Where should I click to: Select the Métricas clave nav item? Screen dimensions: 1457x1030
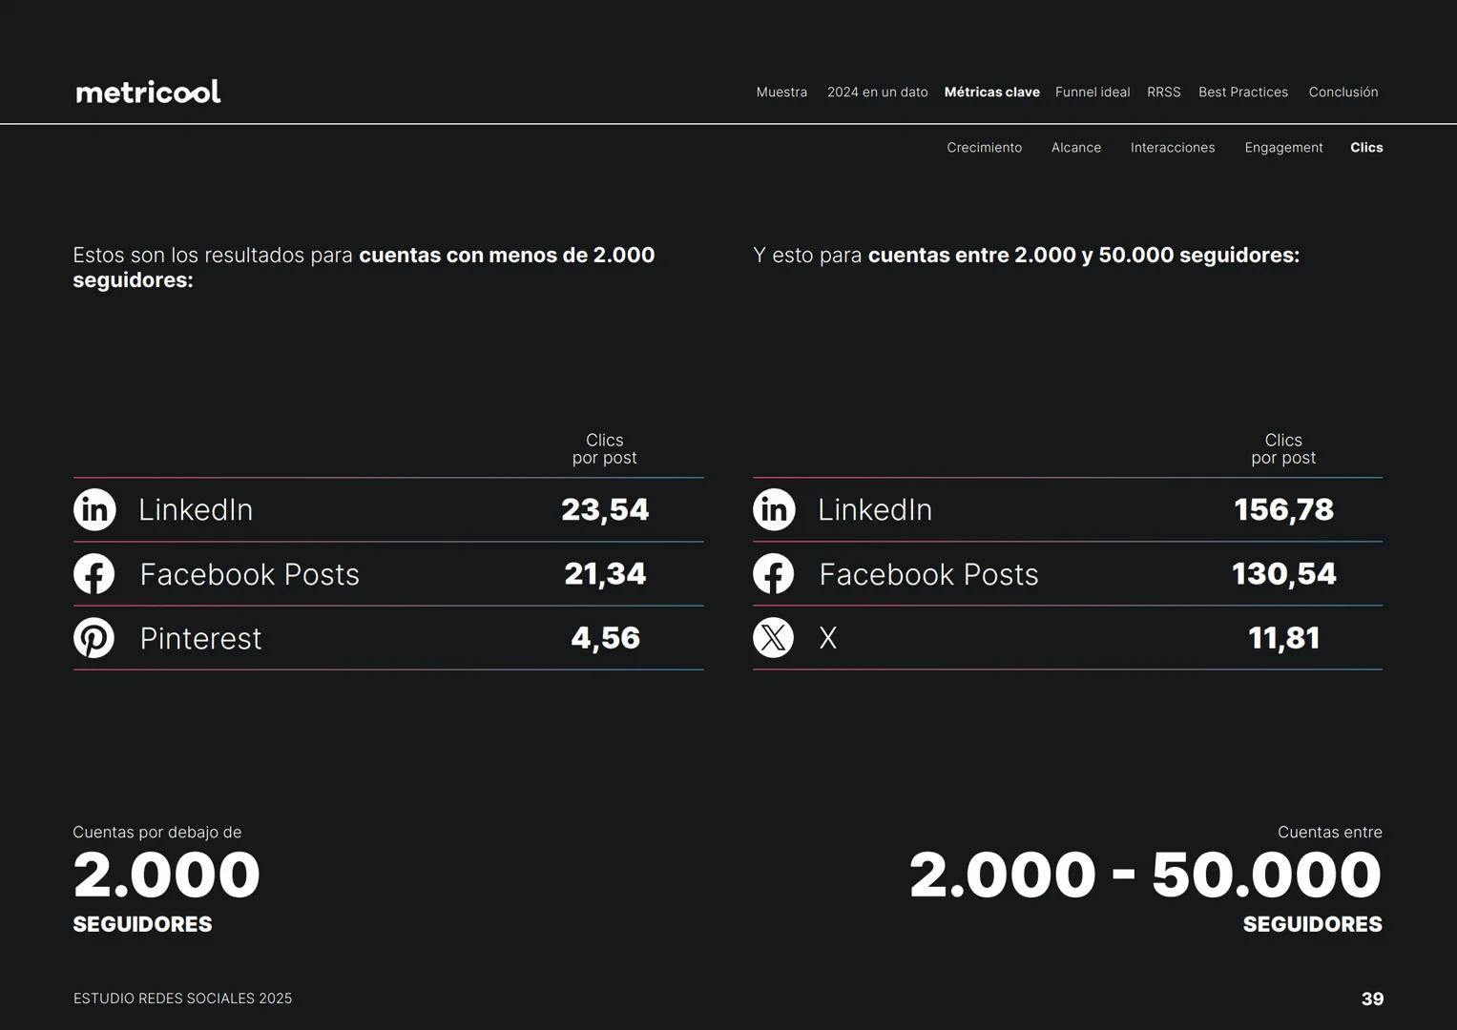click(x=991, y=93)
